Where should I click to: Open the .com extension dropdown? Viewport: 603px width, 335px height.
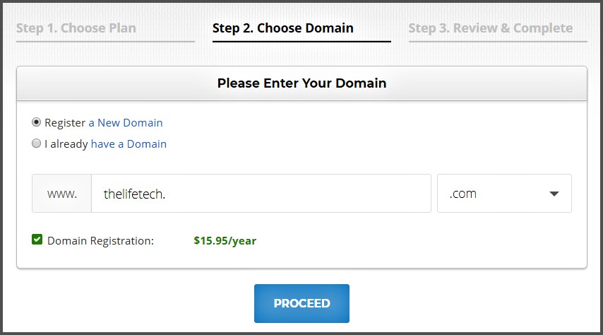coord(504,194)
